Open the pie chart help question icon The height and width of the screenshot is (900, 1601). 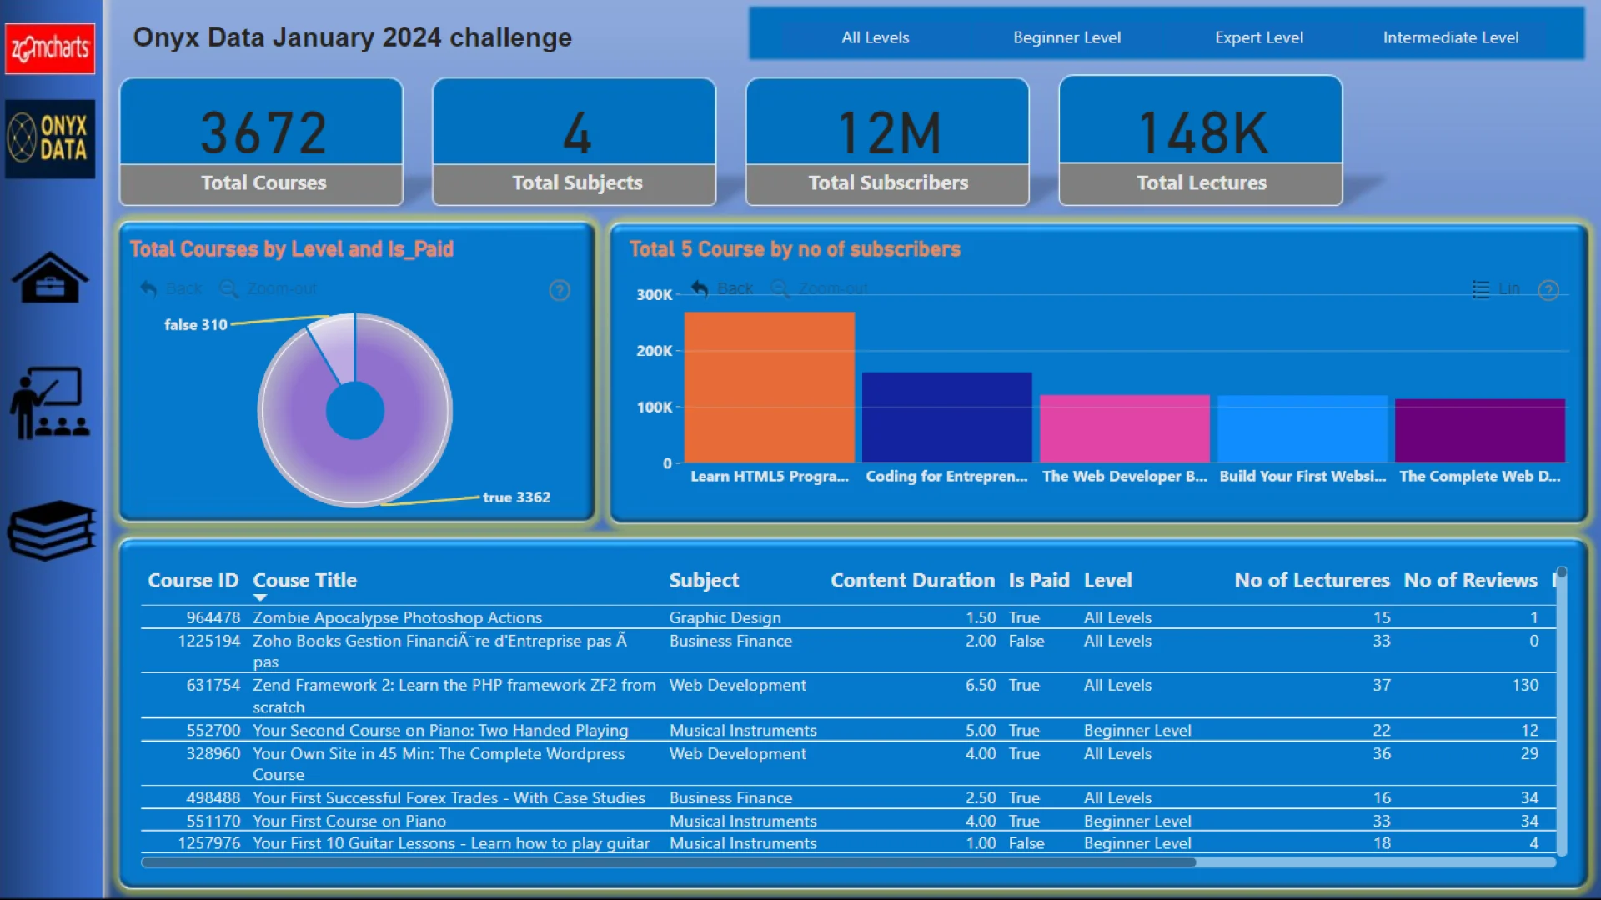560,290
